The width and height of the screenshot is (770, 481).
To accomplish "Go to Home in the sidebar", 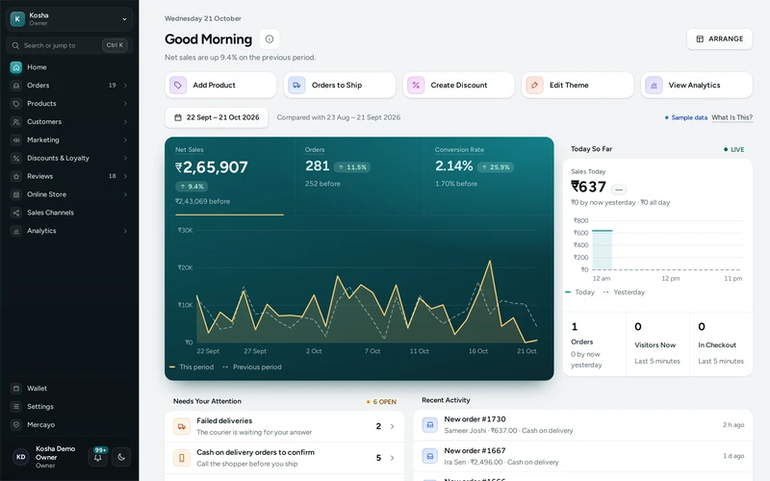I will [69, 67].
